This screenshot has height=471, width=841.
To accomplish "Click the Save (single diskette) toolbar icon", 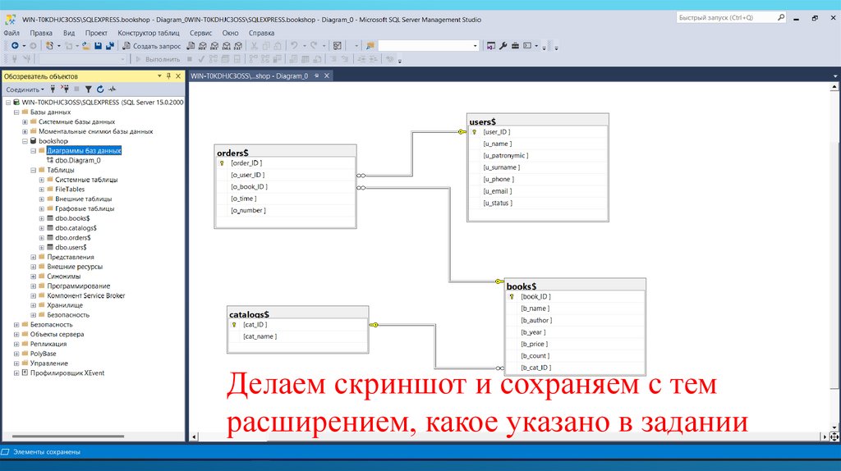I will coord(99,46).
